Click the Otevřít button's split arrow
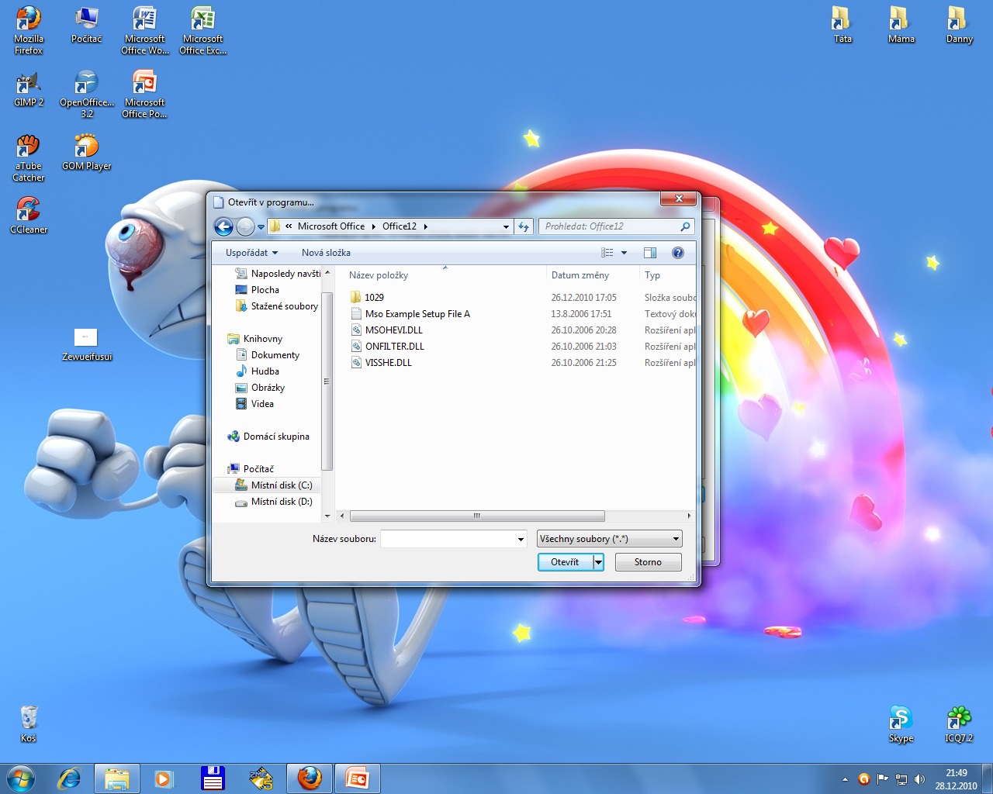993x794 pixels. [x=599, y=562]
